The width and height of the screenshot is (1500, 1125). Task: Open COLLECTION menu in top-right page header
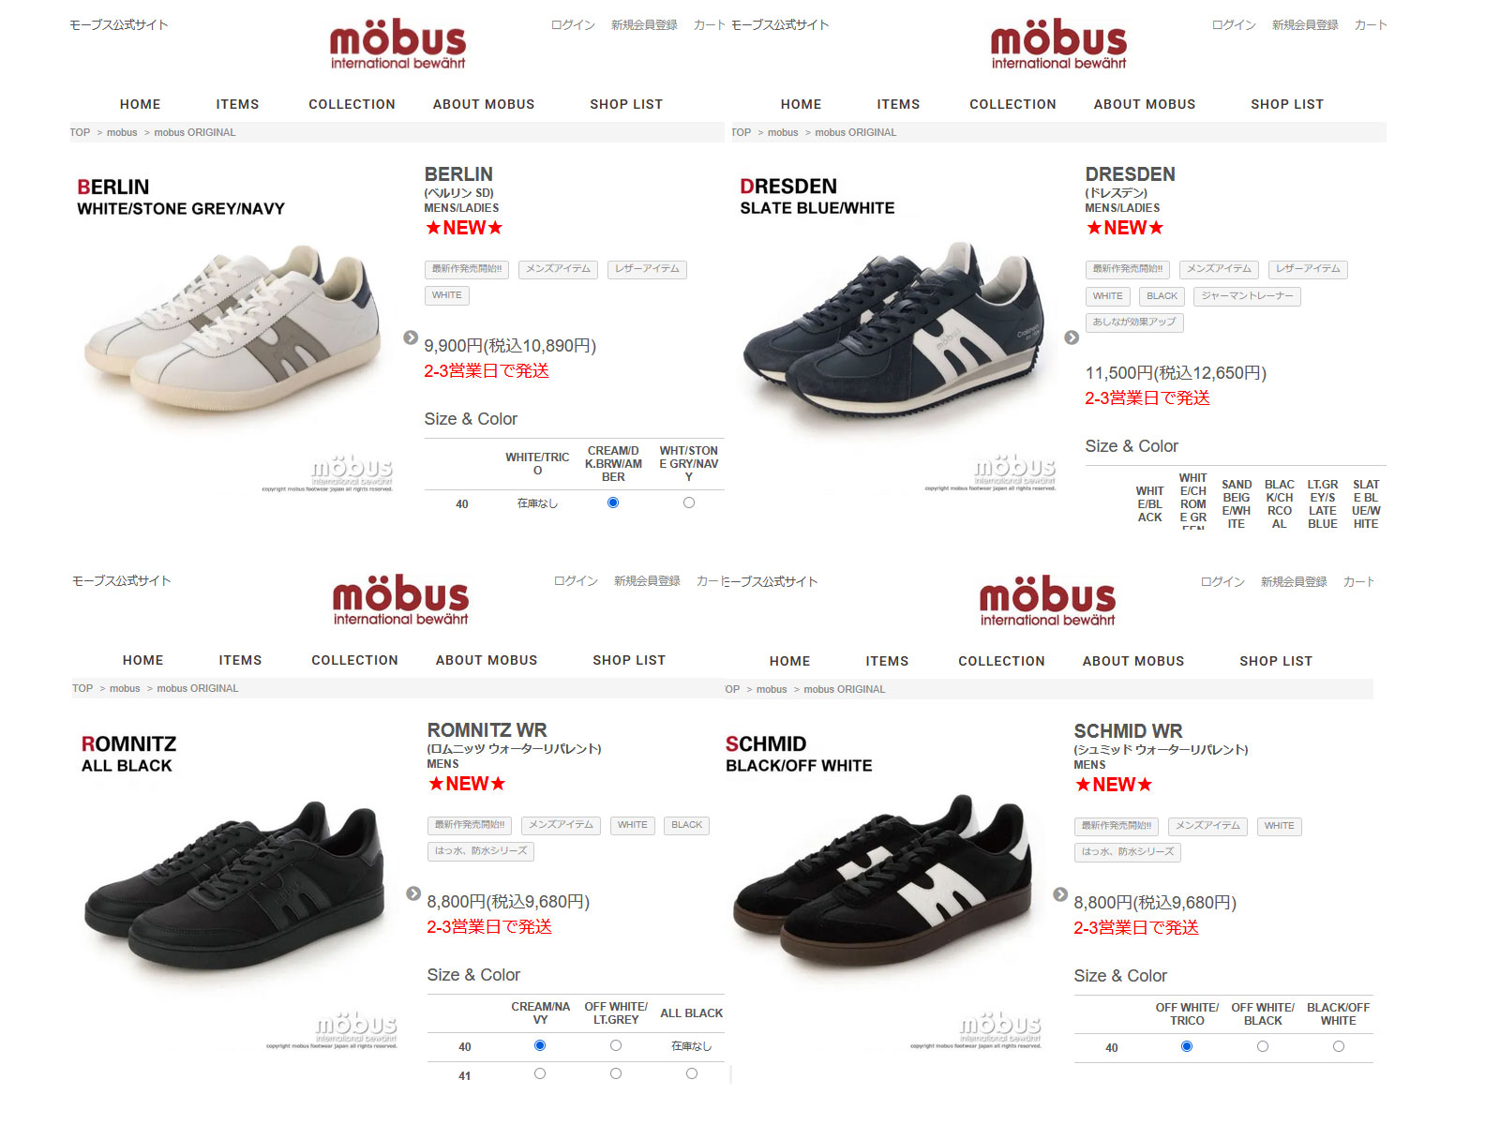[x=1012, y=104]
